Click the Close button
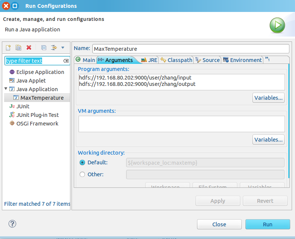Image resolution: width=295 pixels, height=239 pixels. (219, 224)
